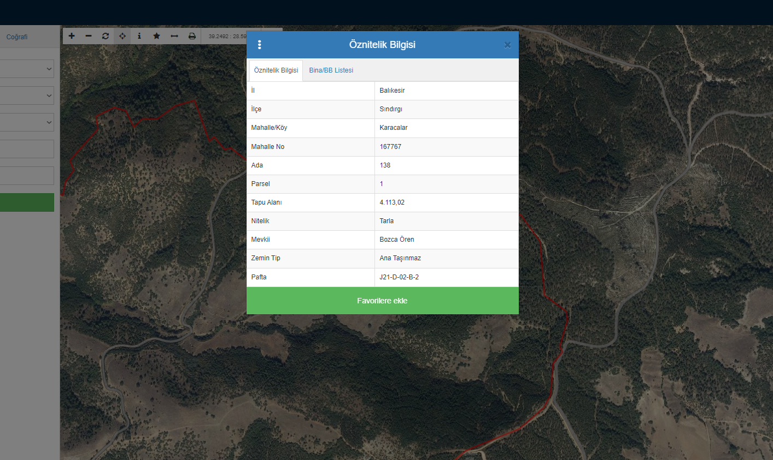Click the first text input in sidebar
Screen dimensions: 773x460
coord(27,149)
